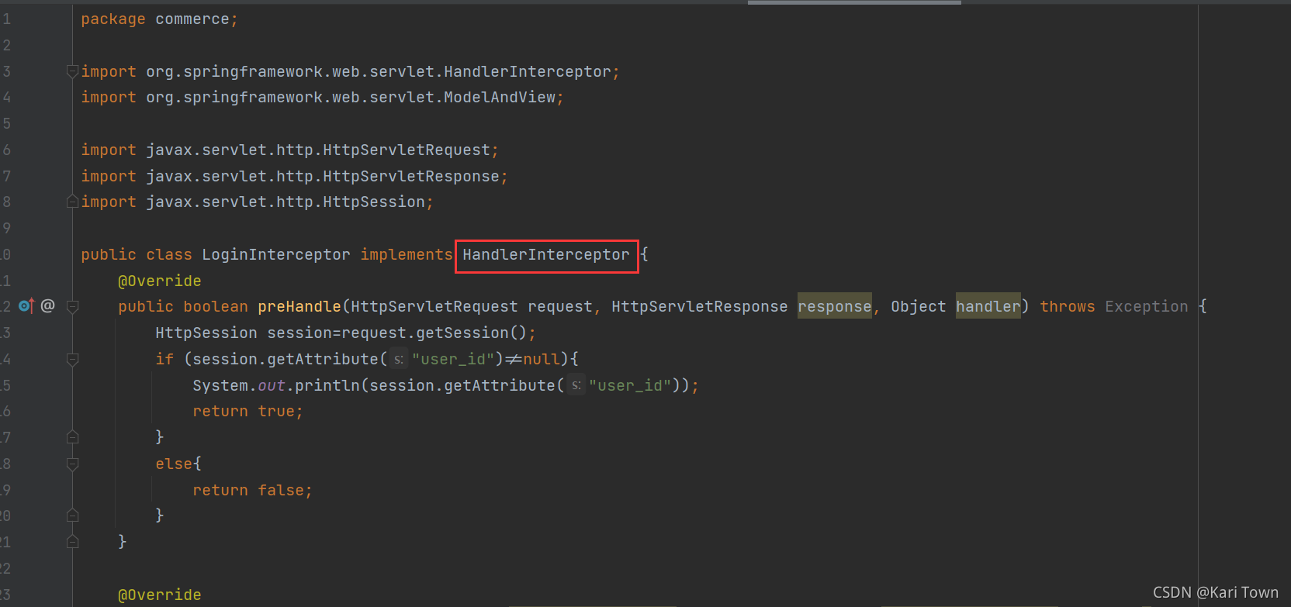Viewport: 1291px width, 607px height.
Task: Collapse the preHandle method fold marker
Action: tap(72, 307)
